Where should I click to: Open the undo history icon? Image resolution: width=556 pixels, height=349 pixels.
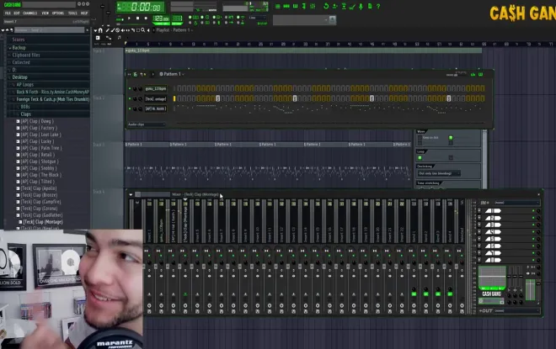tap(326, 6)
